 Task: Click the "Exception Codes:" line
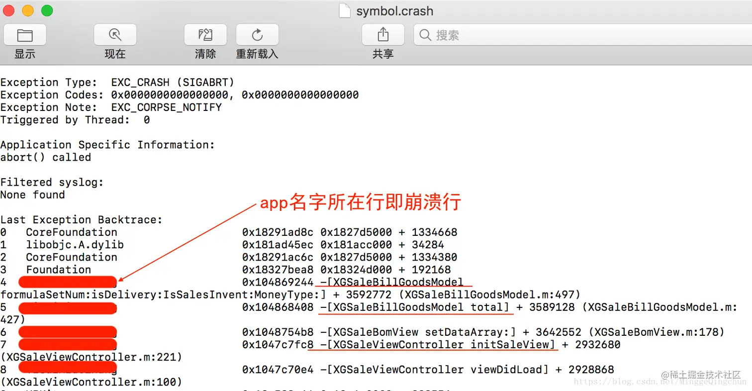point(180,95)
